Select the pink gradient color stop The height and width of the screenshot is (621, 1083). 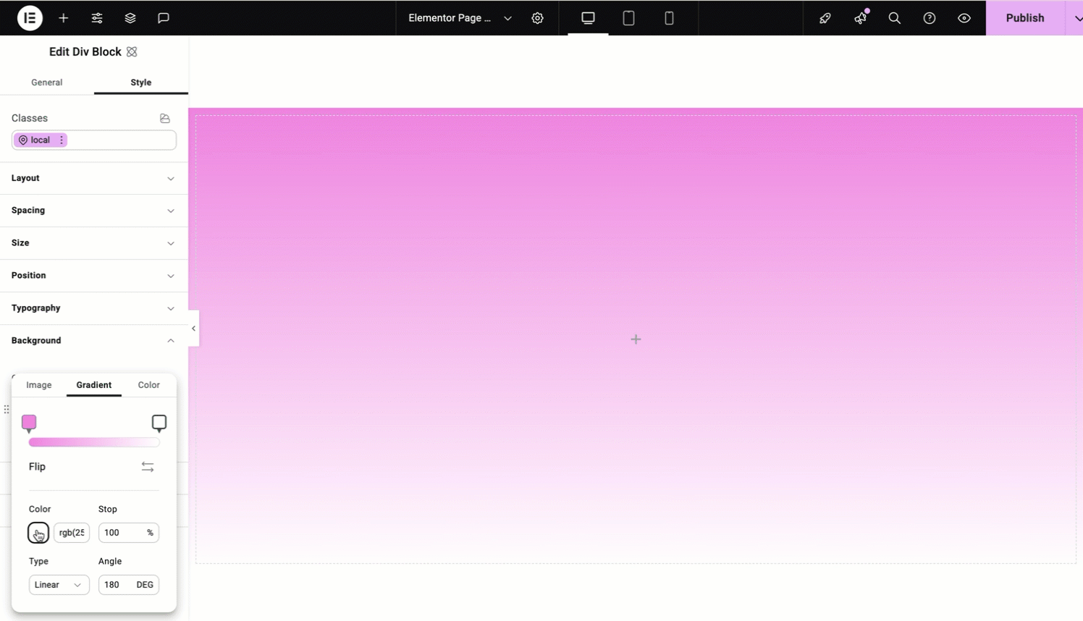point(29,423)
